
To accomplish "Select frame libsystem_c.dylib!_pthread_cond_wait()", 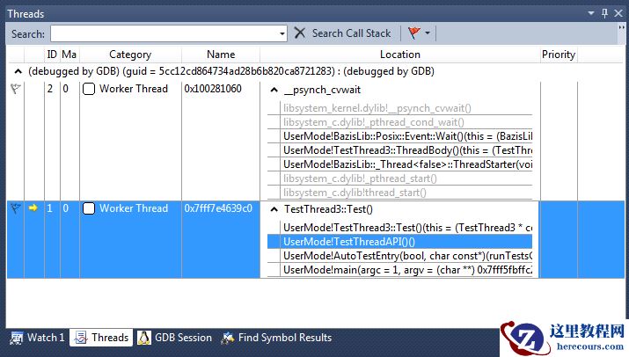I will click(x=400, y=122).
